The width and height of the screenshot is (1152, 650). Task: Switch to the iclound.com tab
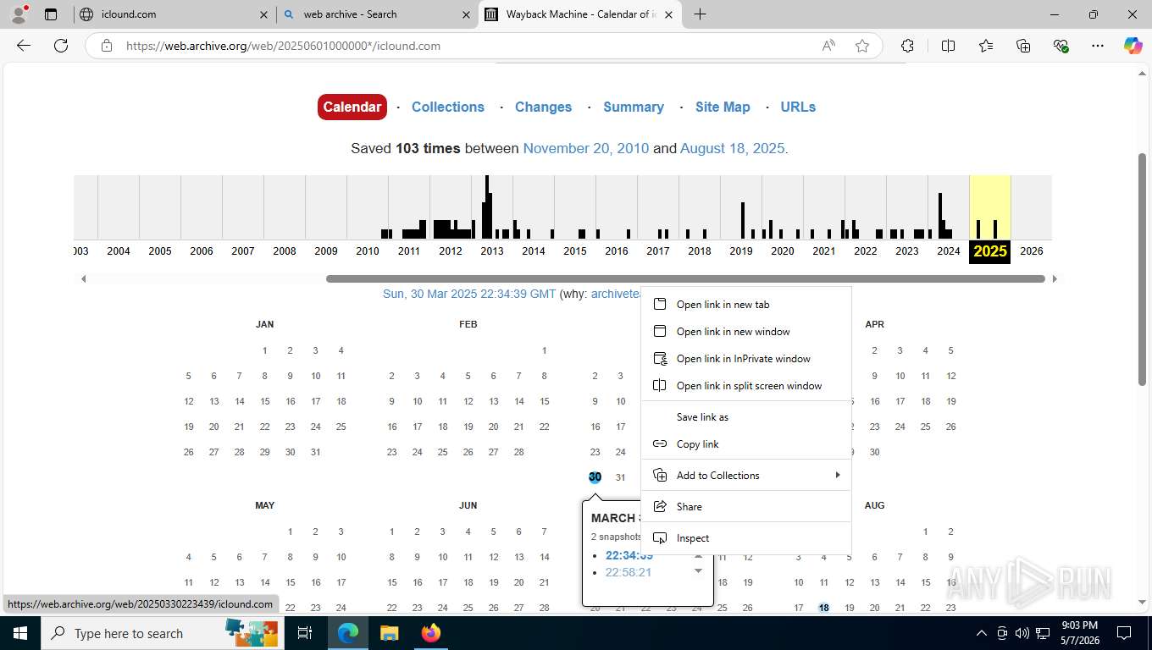coord(174,14)
